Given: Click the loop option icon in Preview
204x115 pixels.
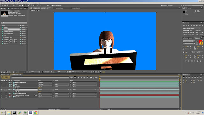Looking at the screenshot, I should 200,26.
